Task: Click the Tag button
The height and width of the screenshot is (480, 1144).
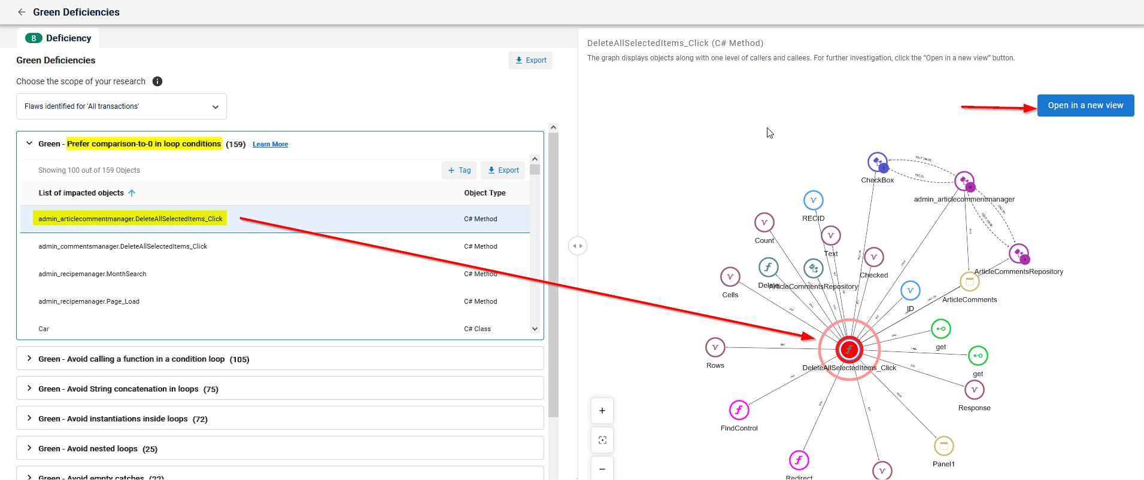Action: pos(459,170)
